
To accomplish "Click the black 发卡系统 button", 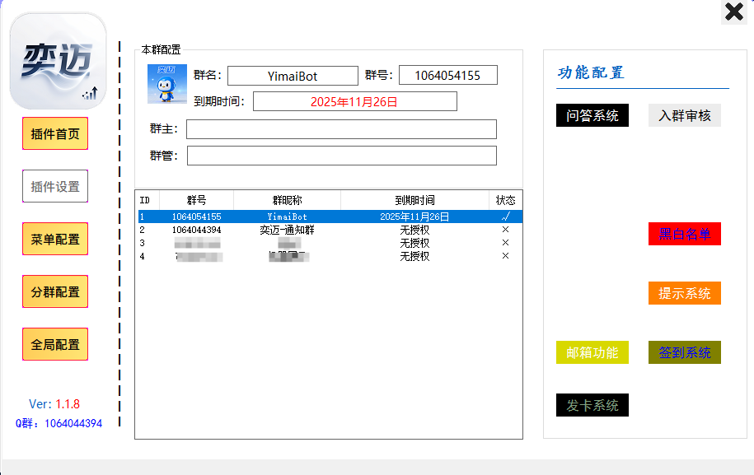I will (592, 405).
